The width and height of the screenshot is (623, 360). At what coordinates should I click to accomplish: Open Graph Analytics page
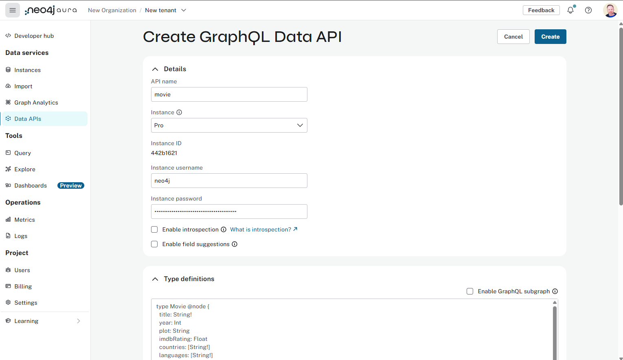tap(36, 103)
